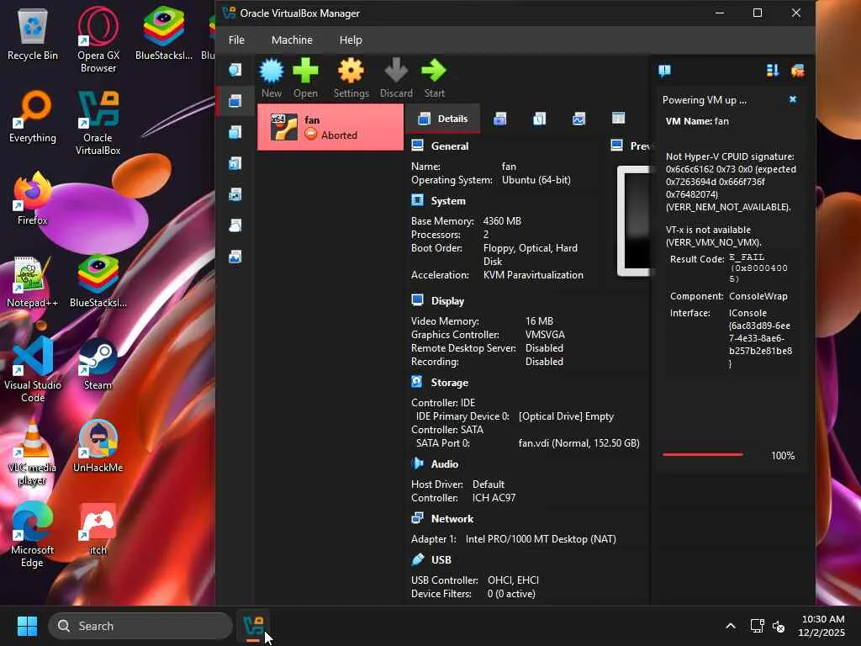
Task: Open Recycle Bin on the desktop
Action: [33, 34]
